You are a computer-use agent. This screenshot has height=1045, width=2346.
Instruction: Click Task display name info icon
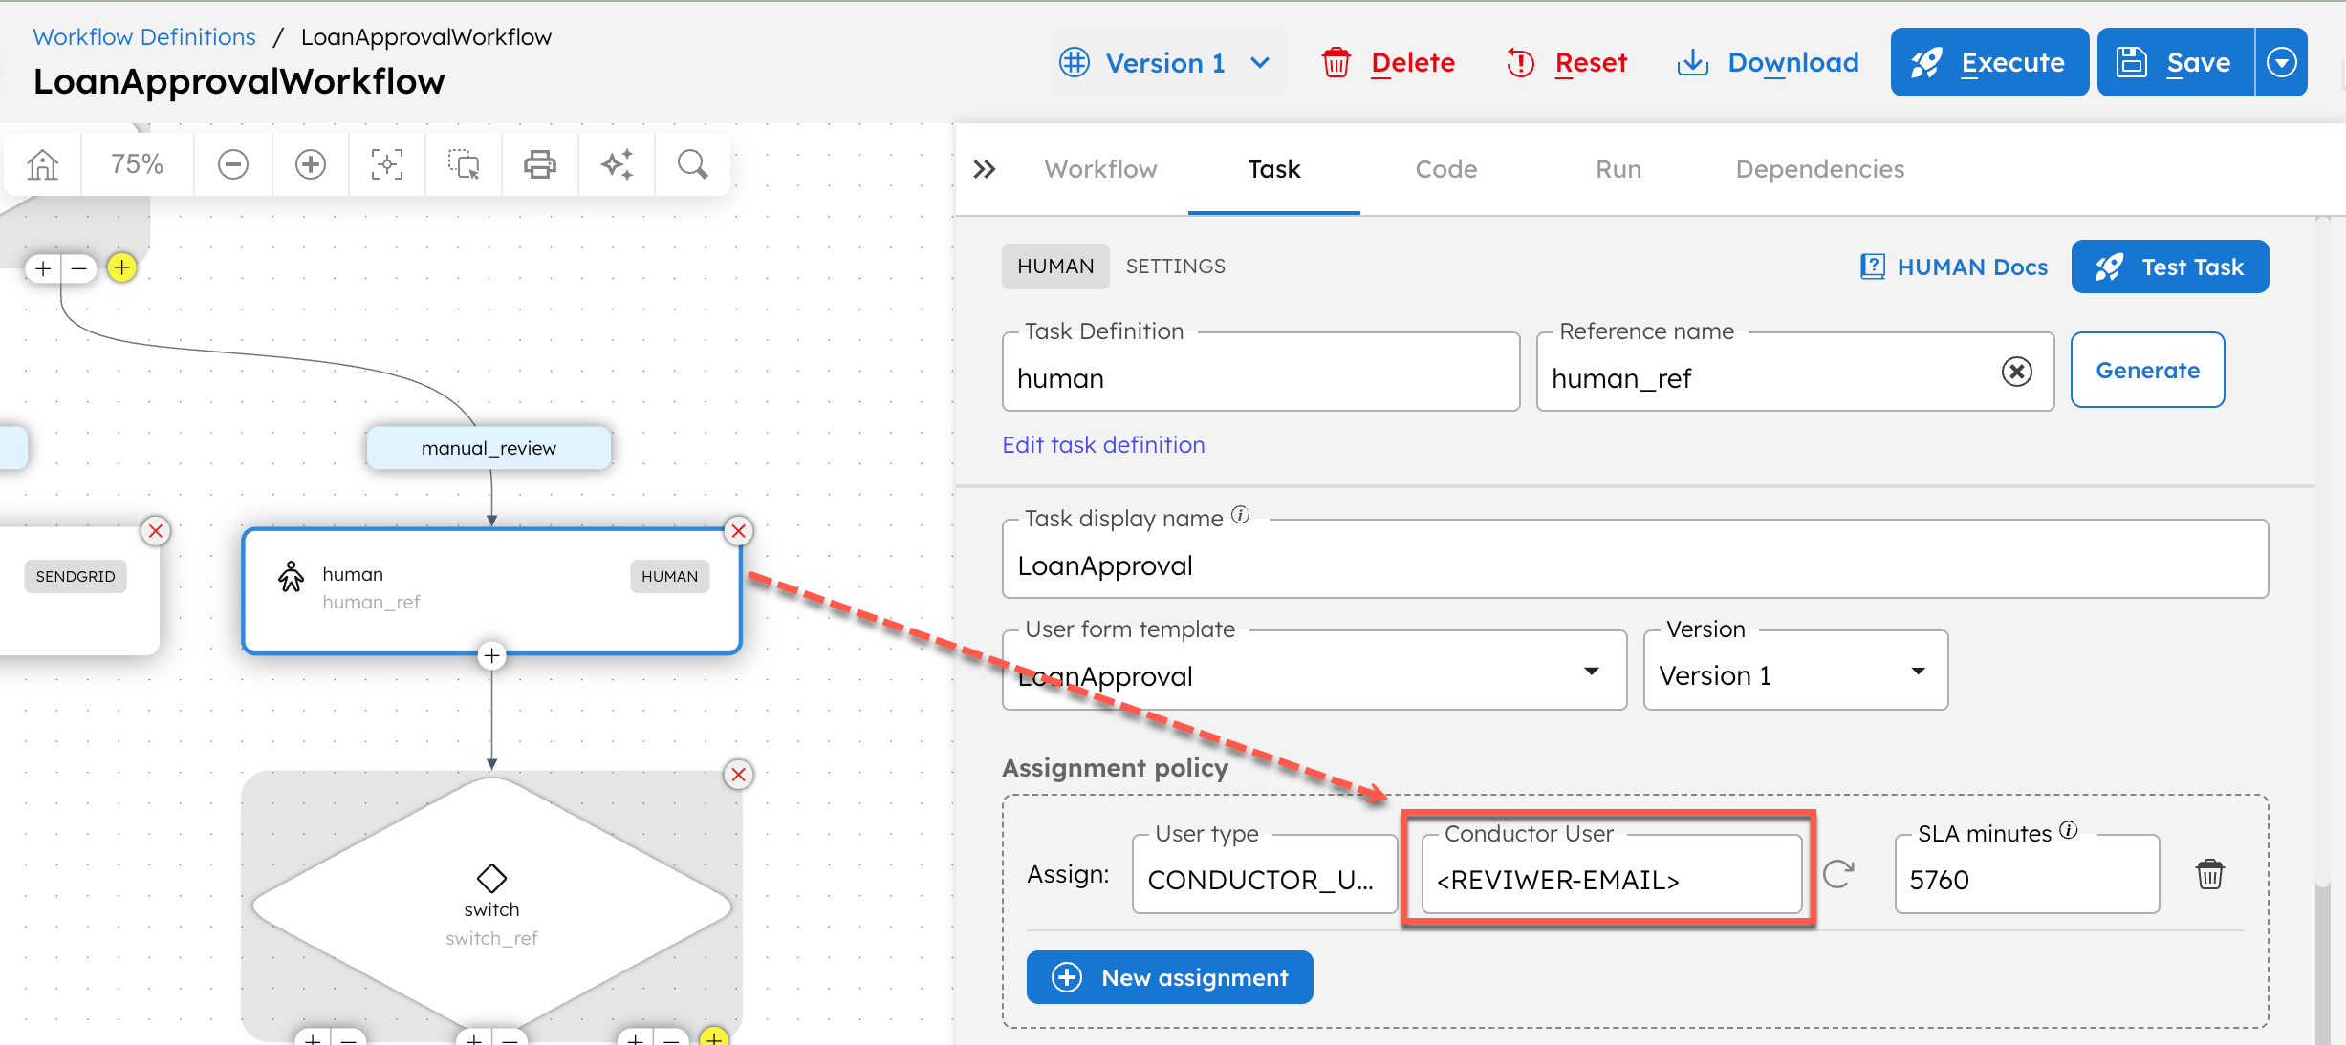click(1240, 515)
